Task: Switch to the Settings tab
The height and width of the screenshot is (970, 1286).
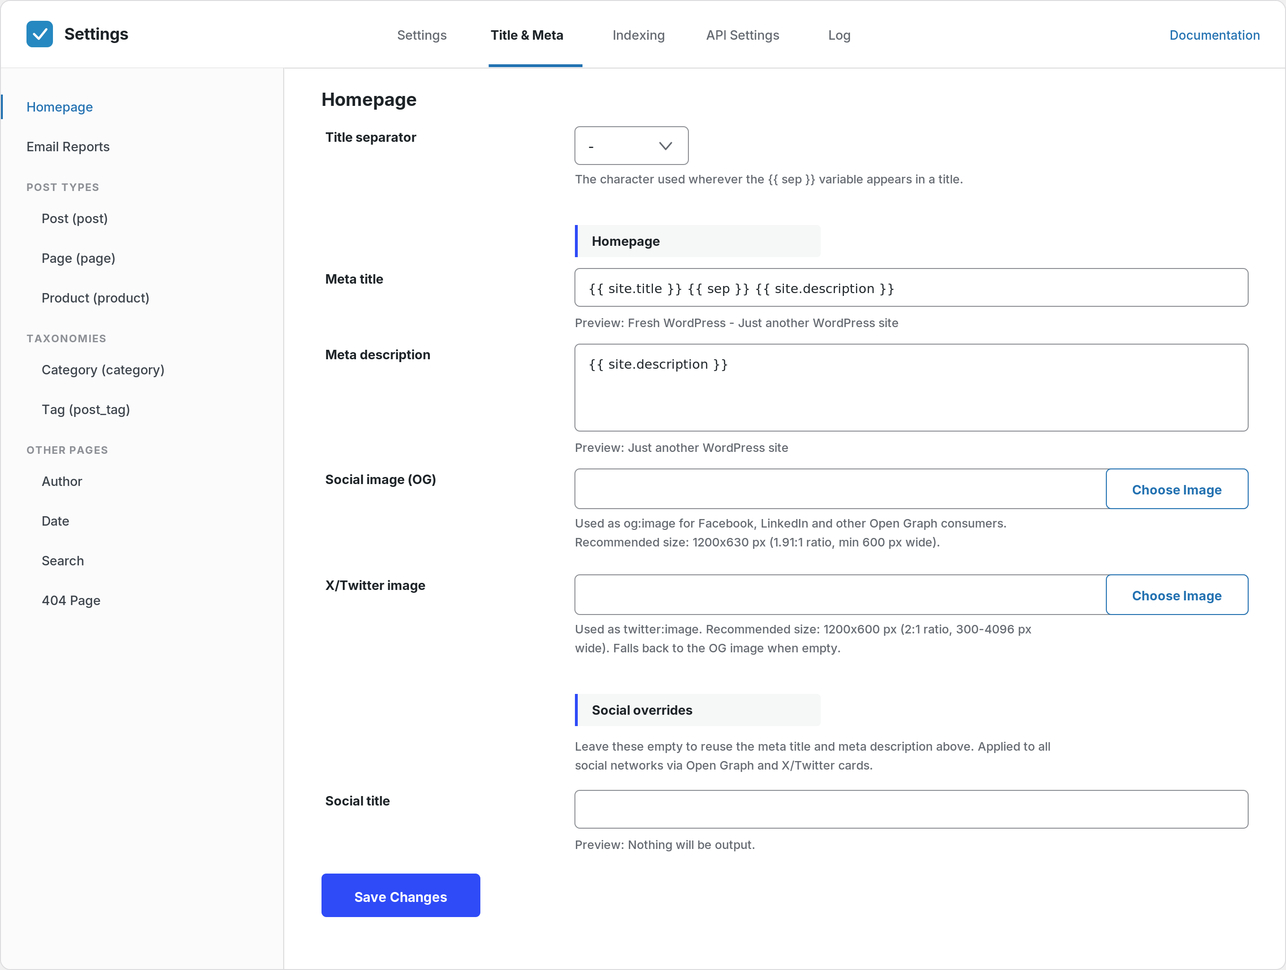Action: (422, 35)
